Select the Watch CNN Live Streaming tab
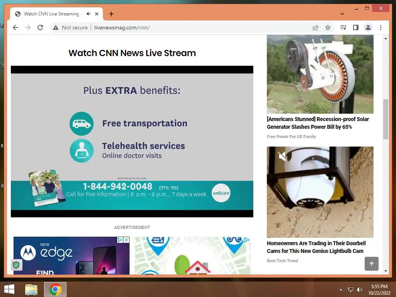 (51, 14)
